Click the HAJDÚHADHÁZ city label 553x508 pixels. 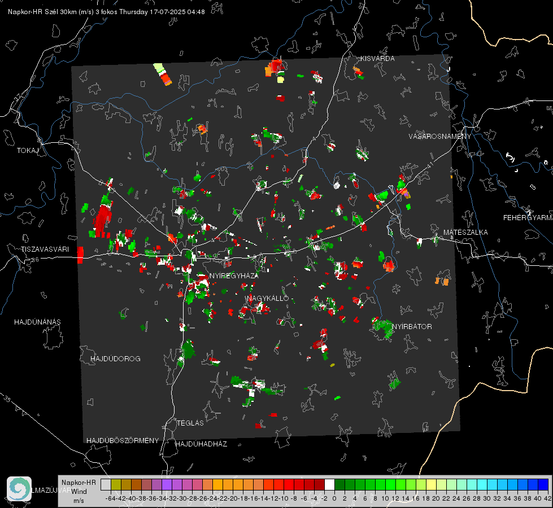coord(201,444)
